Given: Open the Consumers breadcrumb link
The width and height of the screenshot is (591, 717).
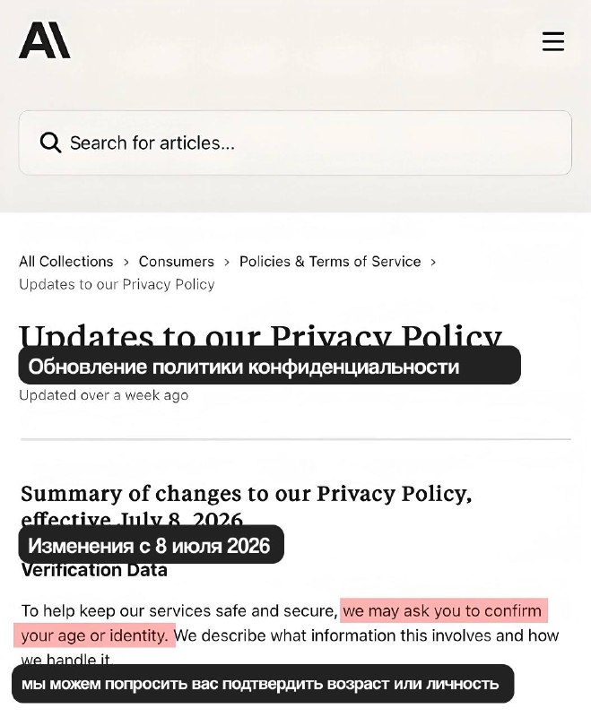Looking at the screenshot, I should click(x=176, y=262).
